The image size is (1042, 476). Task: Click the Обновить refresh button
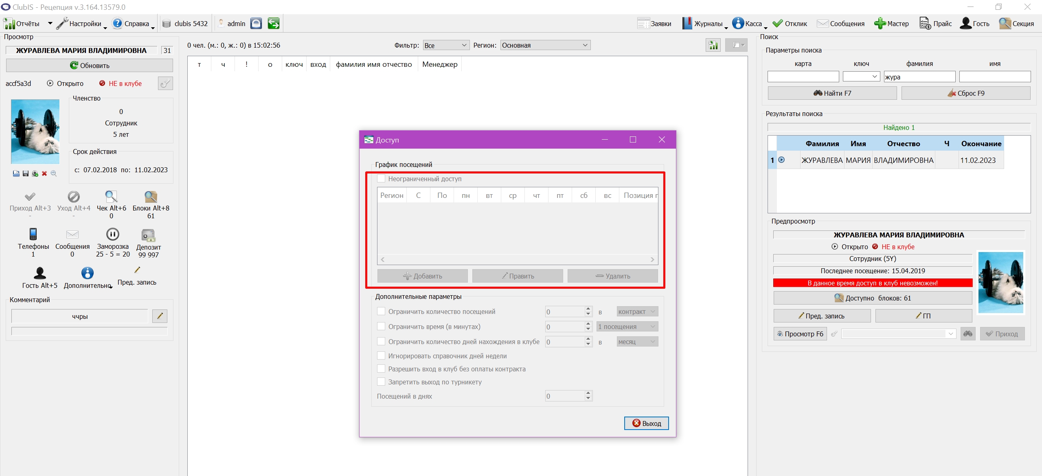[x=89, y=65]
